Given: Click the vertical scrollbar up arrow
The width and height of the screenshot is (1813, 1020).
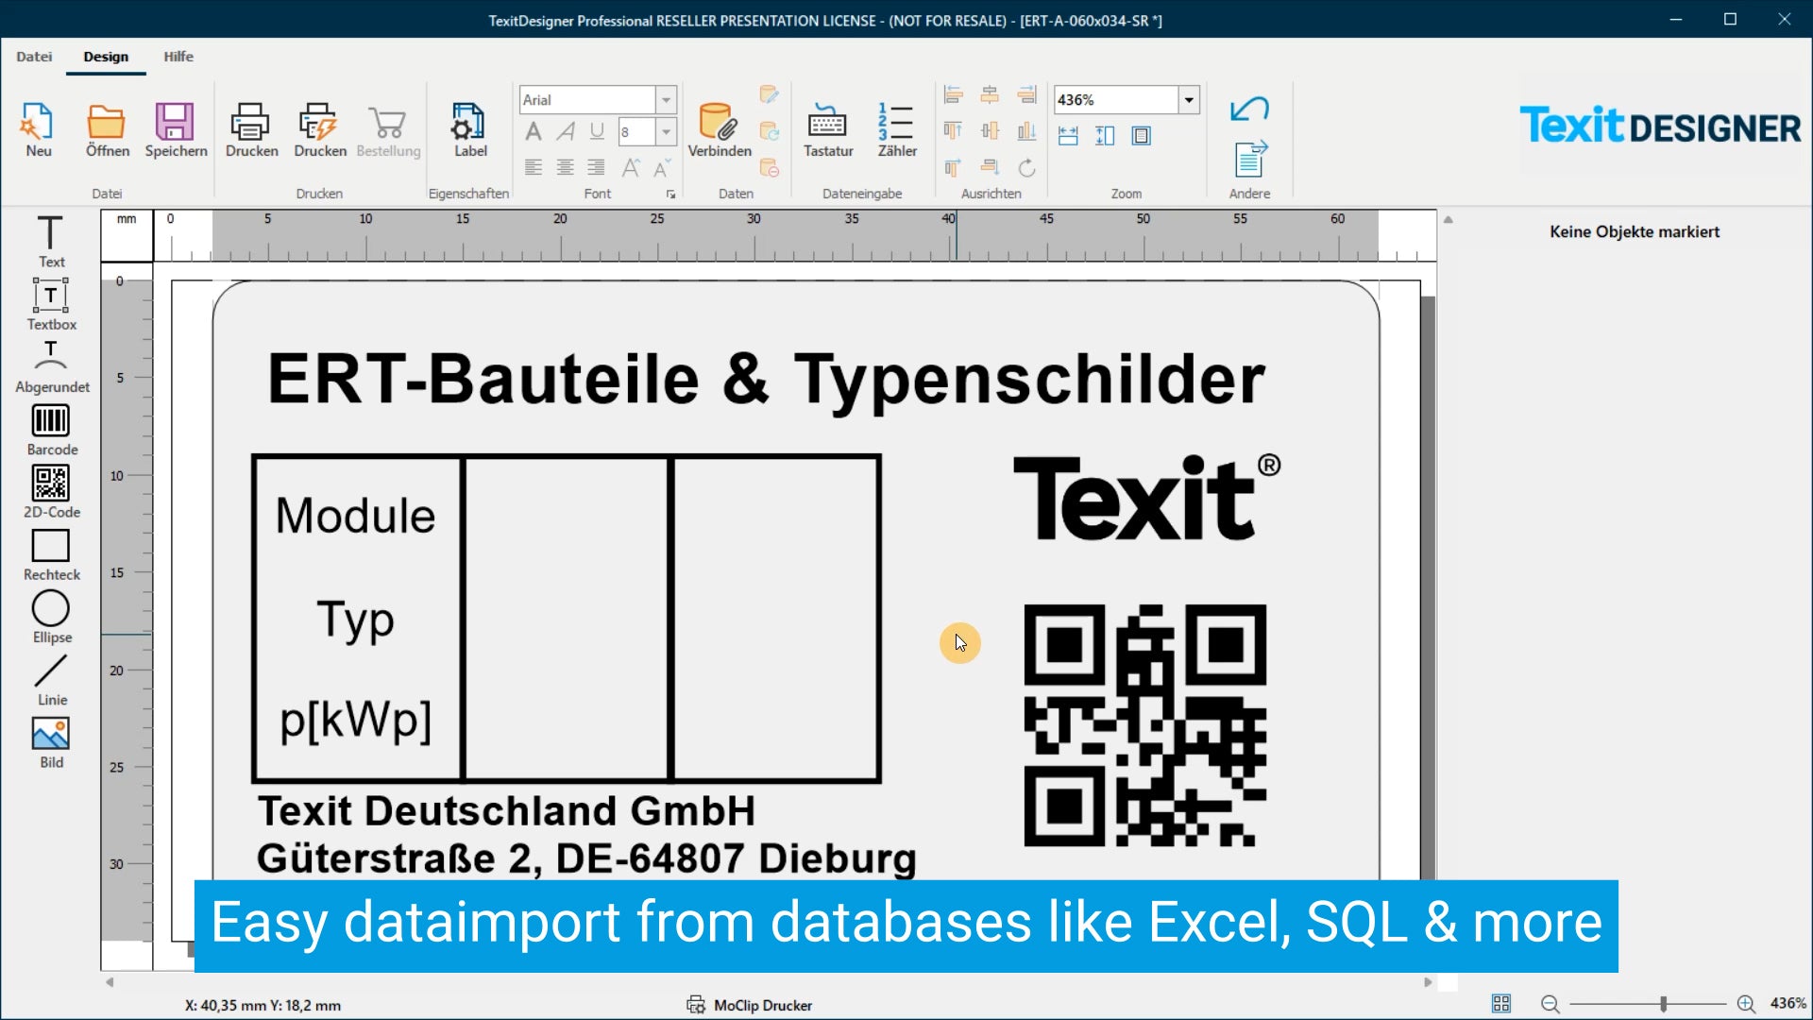Looking at the screenshot, I should click(x=1448, y=220).
